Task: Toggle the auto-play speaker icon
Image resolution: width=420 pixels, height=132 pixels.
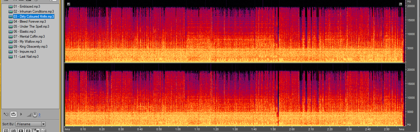Action: click(x=6, y=114)
